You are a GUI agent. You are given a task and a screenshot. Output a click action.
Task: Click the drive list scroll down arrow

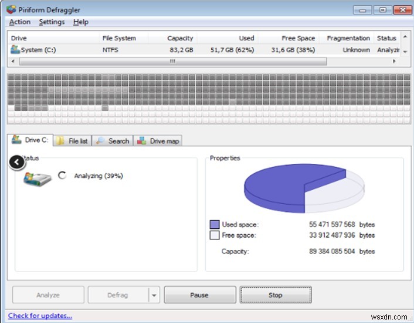[x=405, y=51]
